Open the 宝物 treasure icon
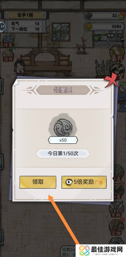Screen dimensions: 126x257 click(x=117, y=227)
